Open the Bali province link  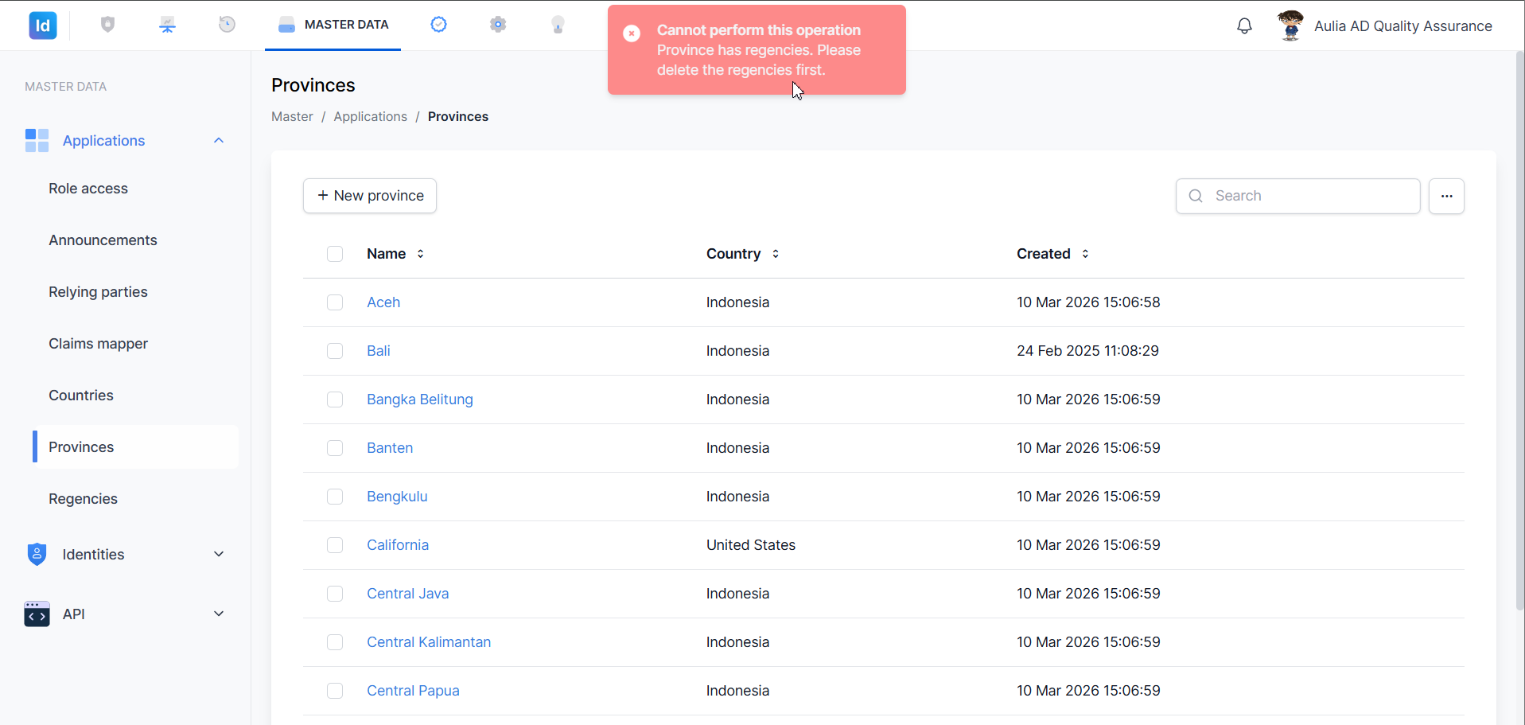pos(379,351)
